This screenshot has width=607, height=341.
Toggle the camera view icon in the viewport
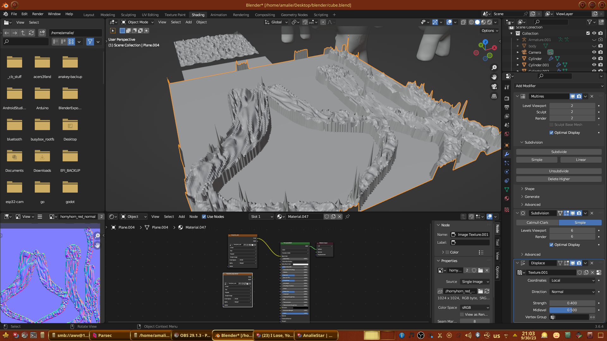coord(494,87)
